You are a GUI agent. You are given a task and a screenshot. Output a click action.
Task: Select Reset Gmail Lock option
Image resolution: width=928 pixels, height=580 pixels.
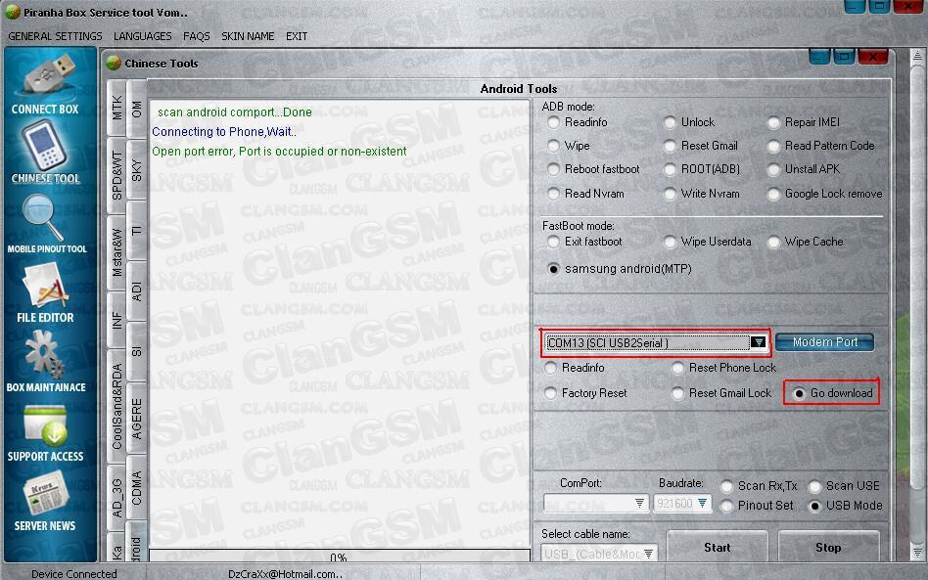[x=677, y=393]
